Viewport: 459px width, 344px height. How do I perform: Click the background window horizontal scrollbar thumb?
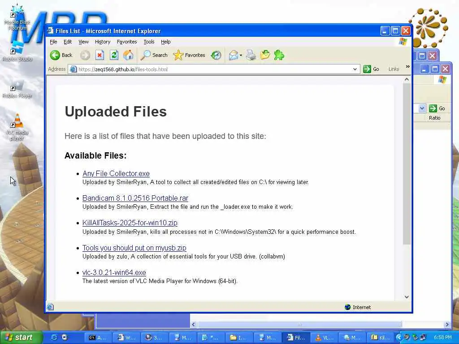[x=299, y=324]
